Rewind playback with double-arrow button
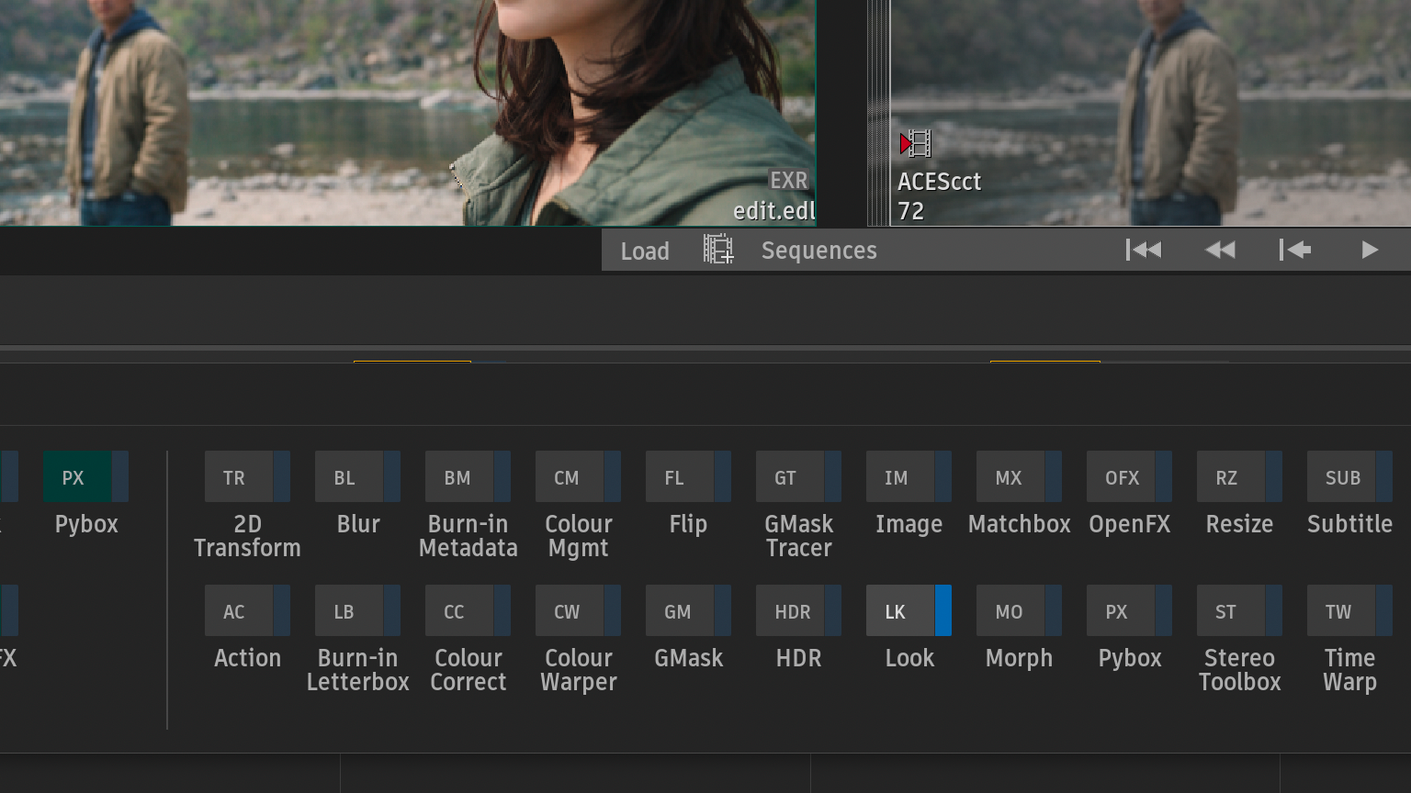The width and height of the screenshot is (1411, 793). pos(1220,250)
